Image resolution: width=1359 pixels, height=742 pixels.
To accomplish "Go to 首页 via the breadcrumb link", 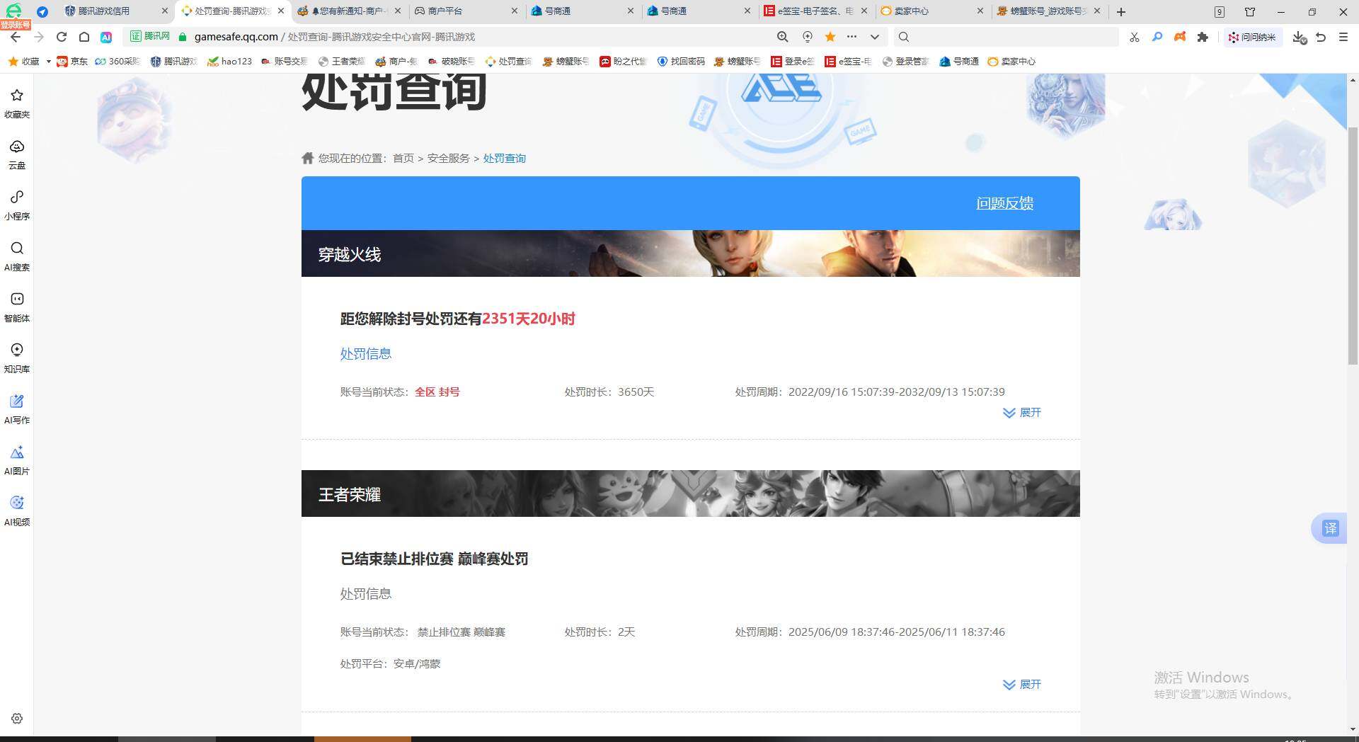I will tap(403, 158).
